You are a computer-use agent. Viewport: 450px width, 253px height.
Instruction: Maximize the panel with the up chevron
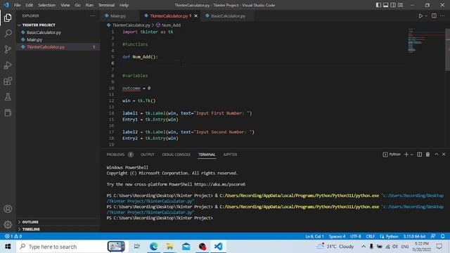(436, 155)
